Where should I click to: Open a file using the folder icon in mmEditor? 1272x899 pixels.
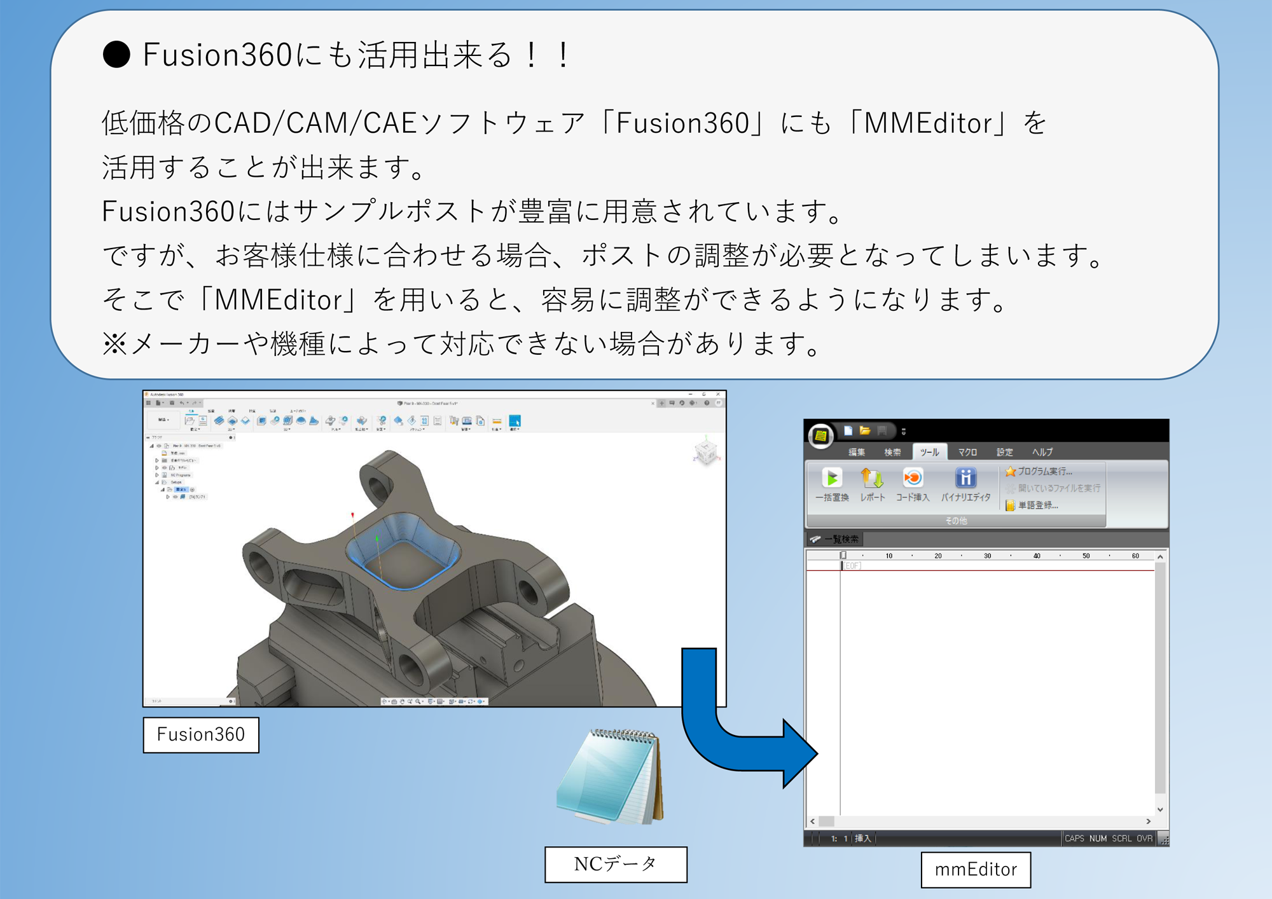pos(866,431)
